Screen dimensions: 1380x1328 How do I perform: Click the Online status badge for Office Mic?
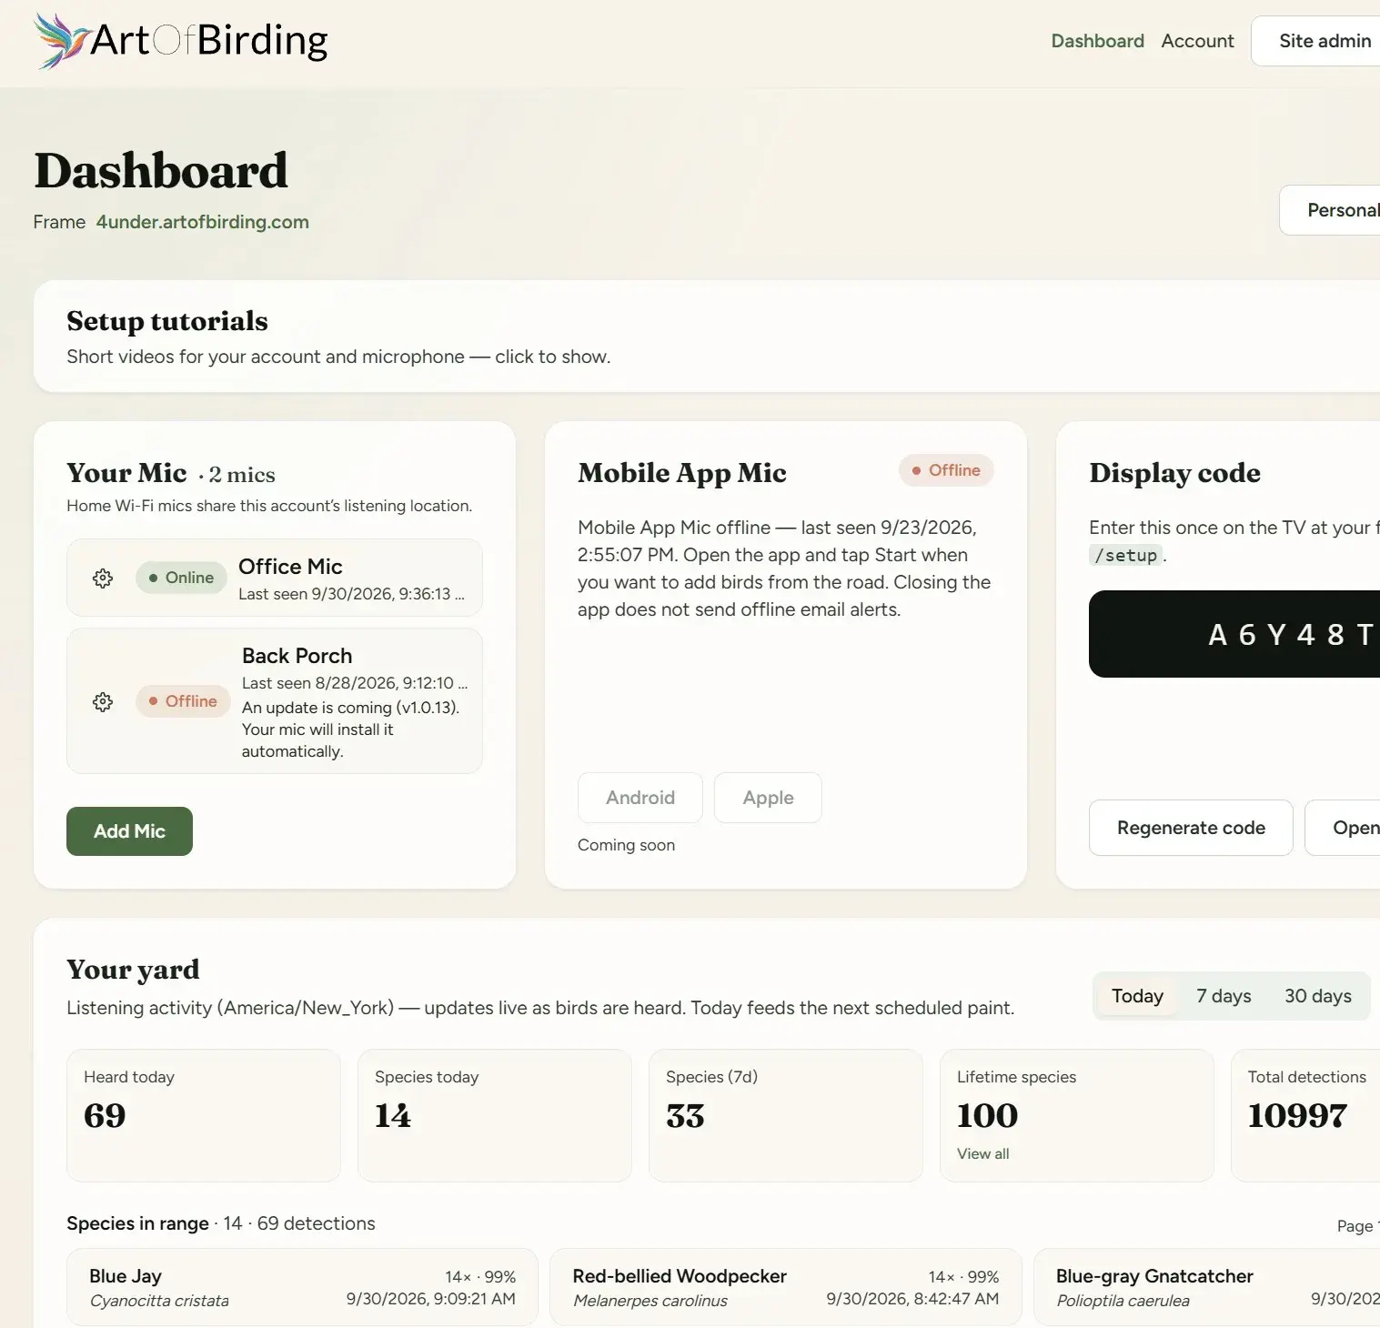181,578
